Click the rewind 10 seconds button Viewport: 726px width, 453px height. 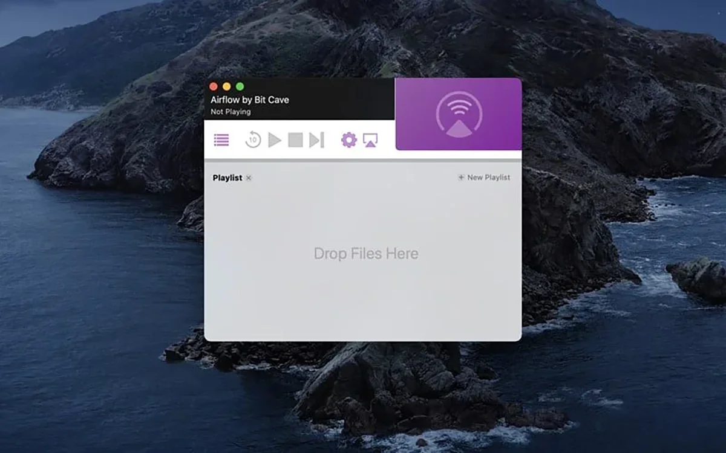(x=253, y=140)
